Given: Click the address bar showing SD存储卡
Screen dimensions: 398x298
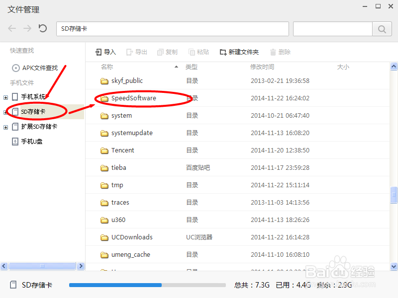Looking at the screenshot, I should pos(172,29).
